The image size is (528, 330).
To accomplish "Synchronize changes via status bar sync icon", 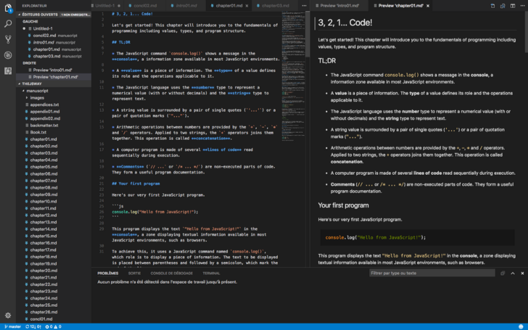I will pyautogui.click(x=34, y=327).
